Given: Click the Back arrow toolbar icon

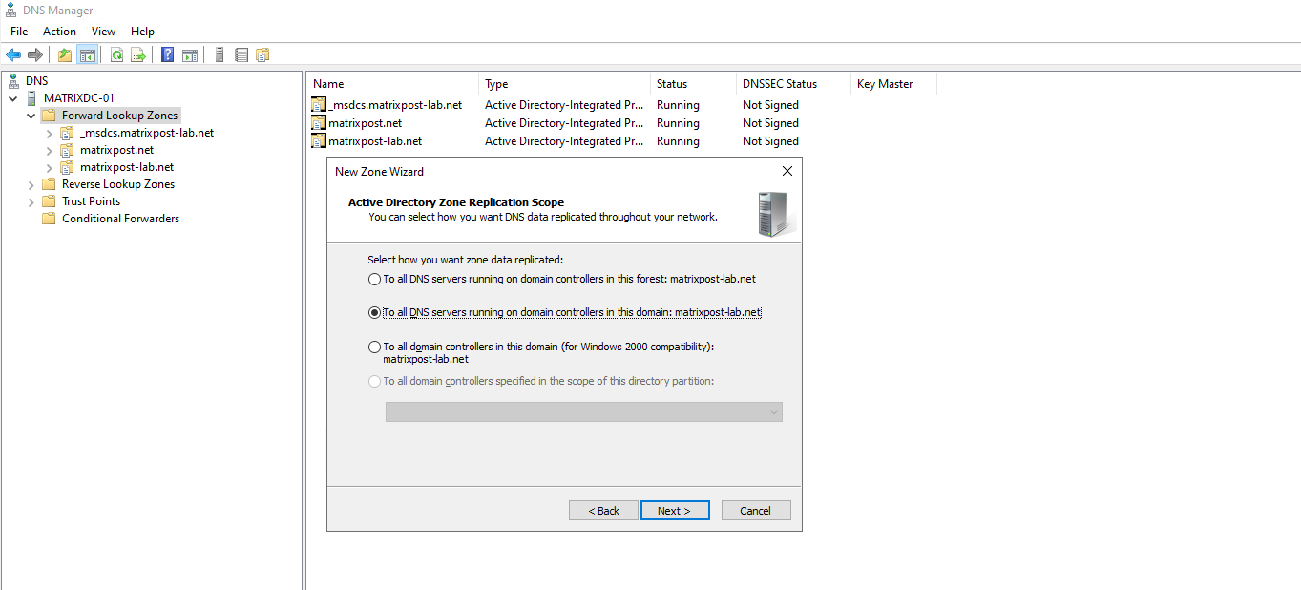Looking at the screenshot, I should pos(13,55).
